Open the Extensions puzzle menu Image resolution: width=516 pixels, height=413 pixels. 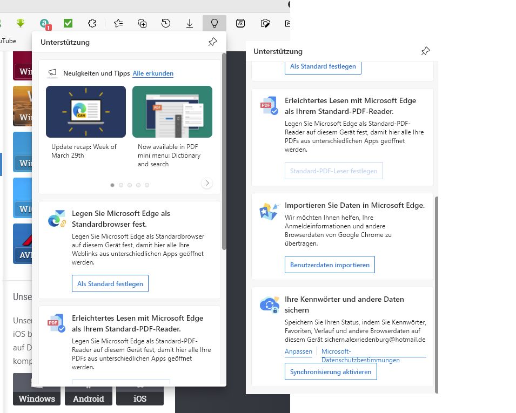[x=92, y=23]
